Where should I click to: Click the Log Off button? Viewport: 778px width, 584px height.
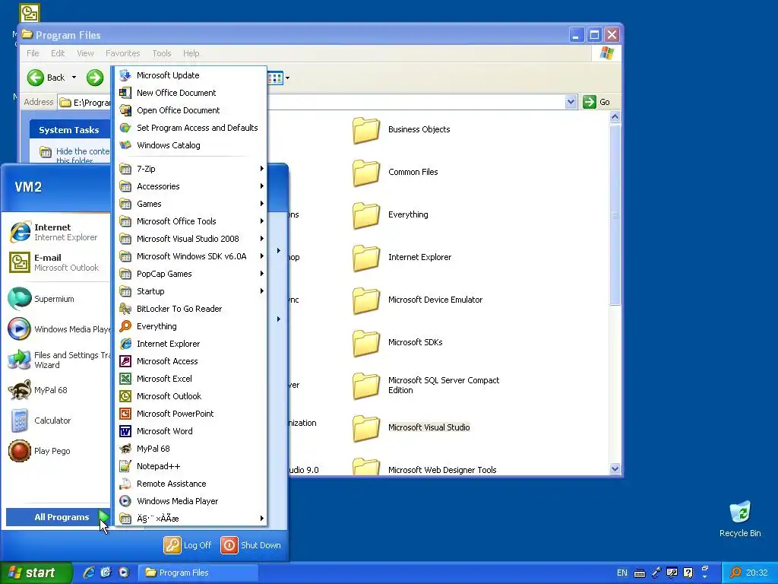coord(188,544)
